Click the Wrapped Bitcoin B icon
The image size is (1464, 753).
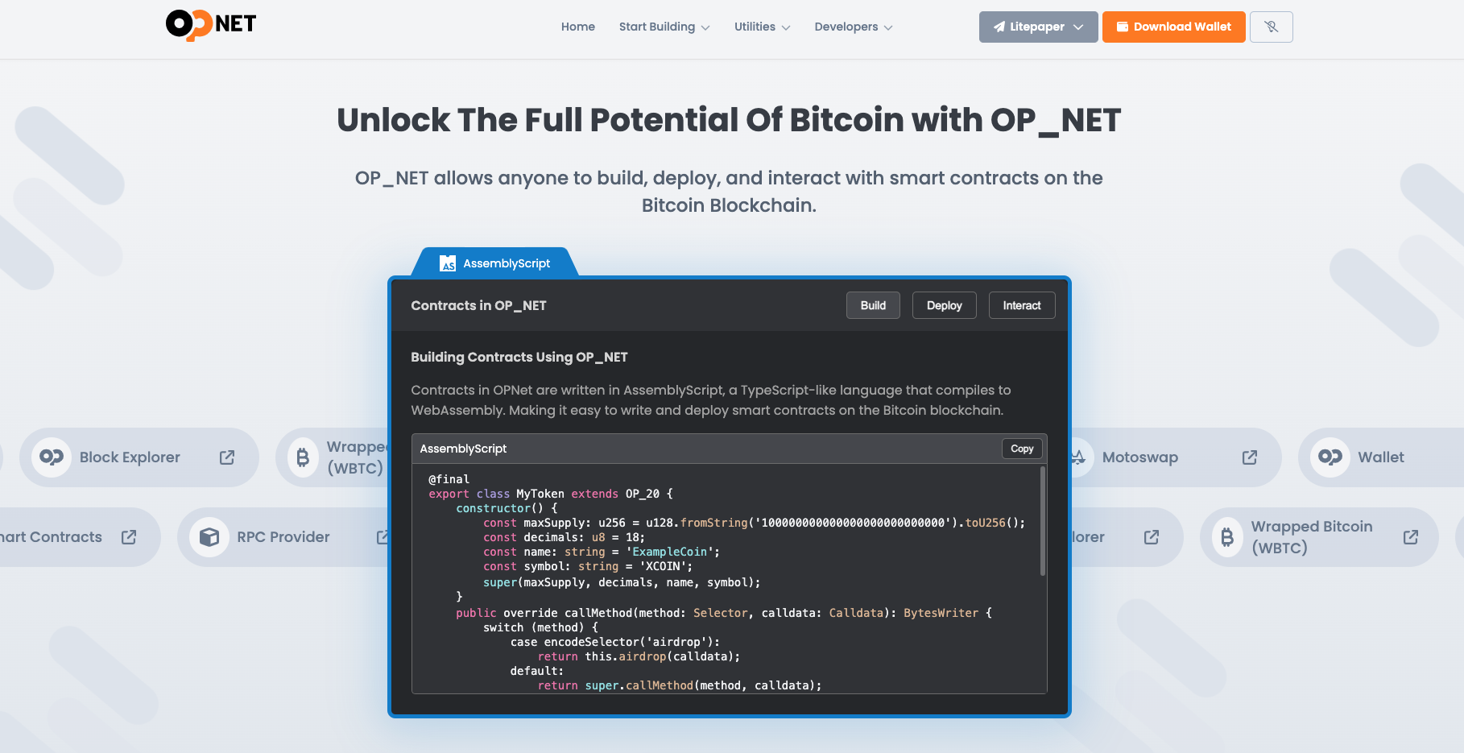1227,537
